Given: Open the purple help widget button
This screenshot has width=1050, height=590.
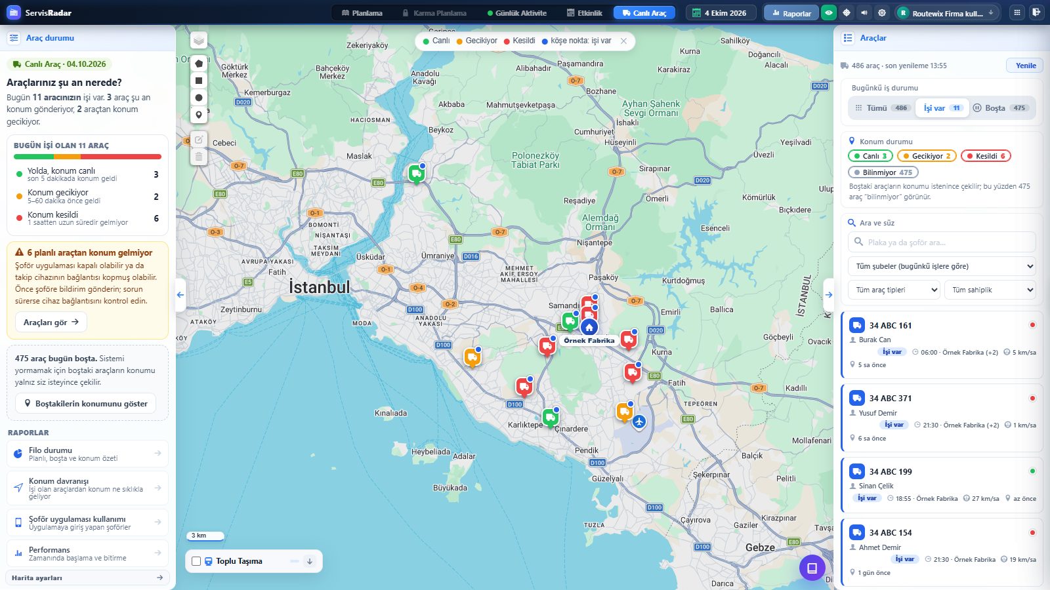Looking at the screenshot, I should point(812,568).
